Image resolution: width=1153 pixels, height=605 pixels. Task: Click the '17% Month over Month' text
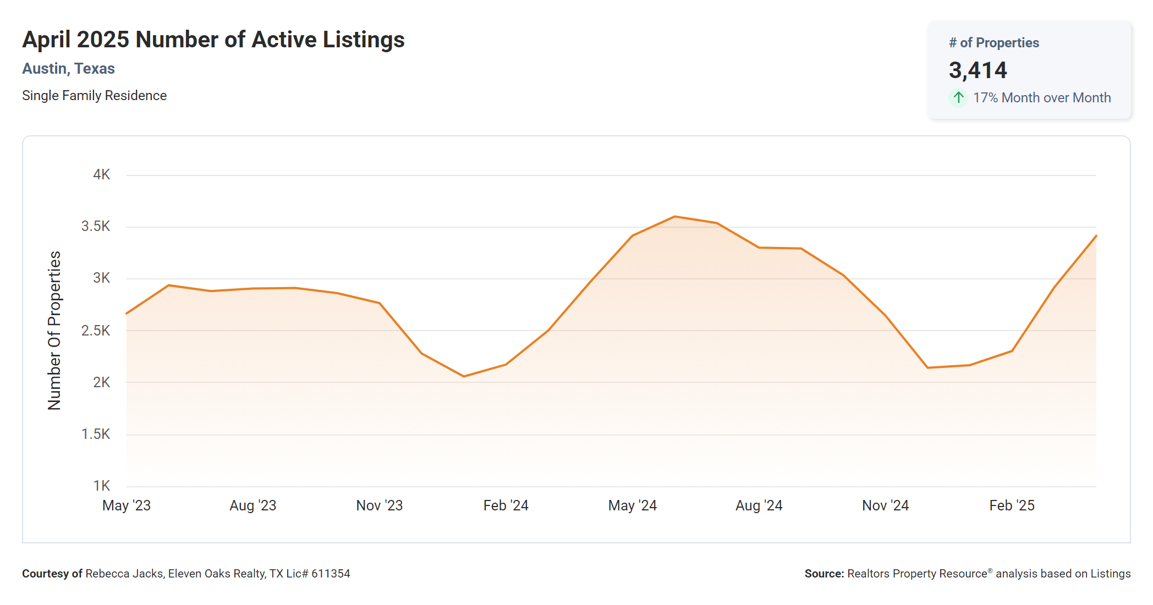[1041, 98]
